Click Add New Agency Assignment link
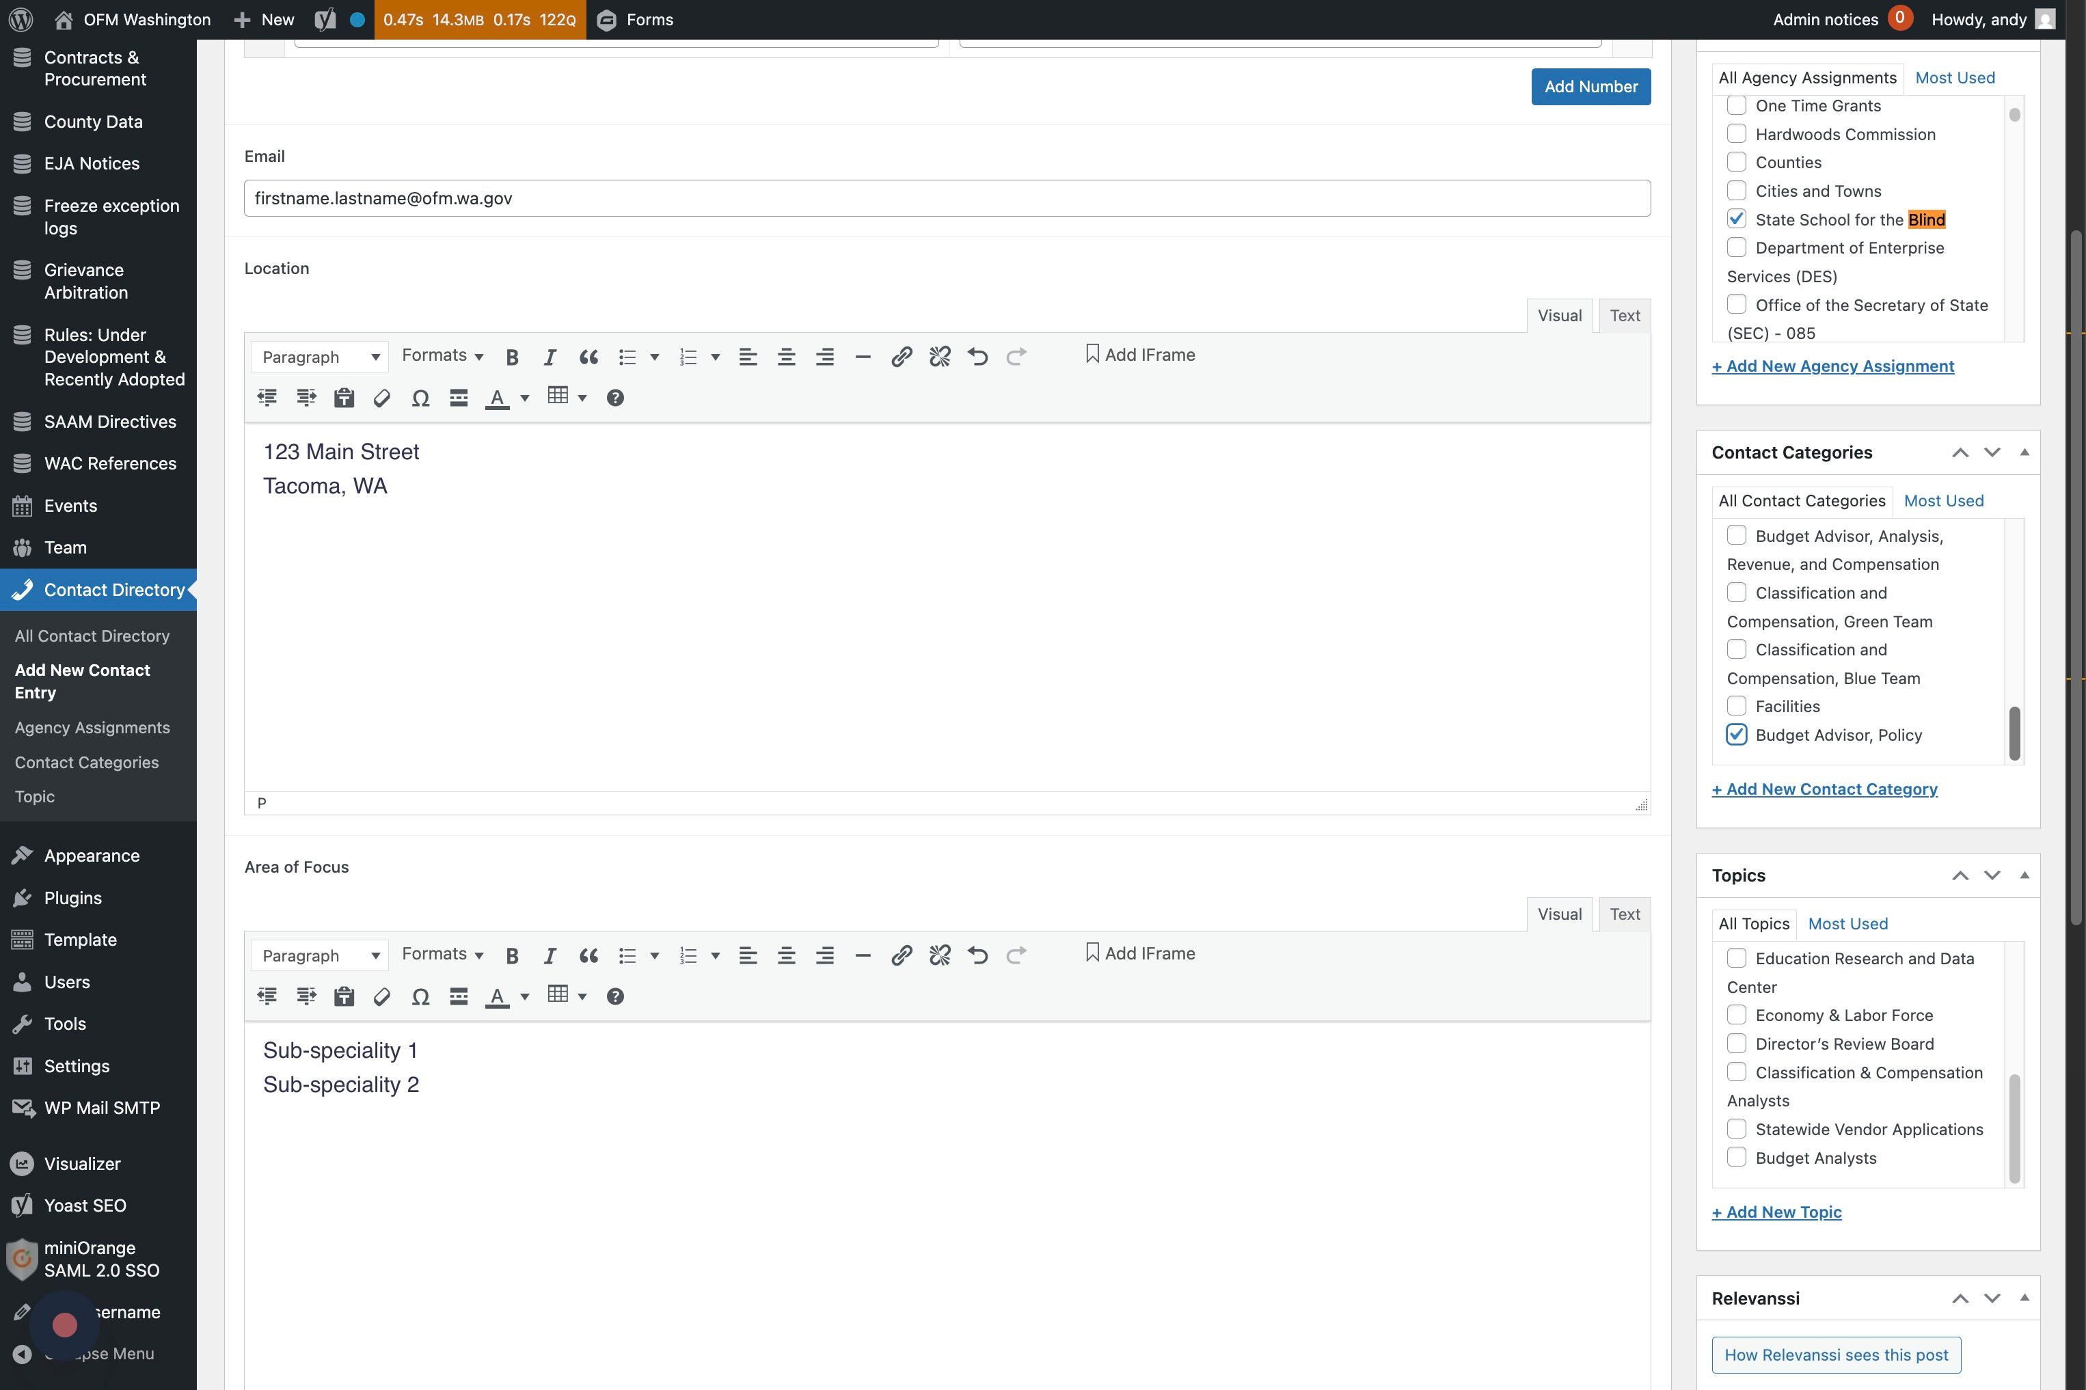 click(x=1832, y=366)
